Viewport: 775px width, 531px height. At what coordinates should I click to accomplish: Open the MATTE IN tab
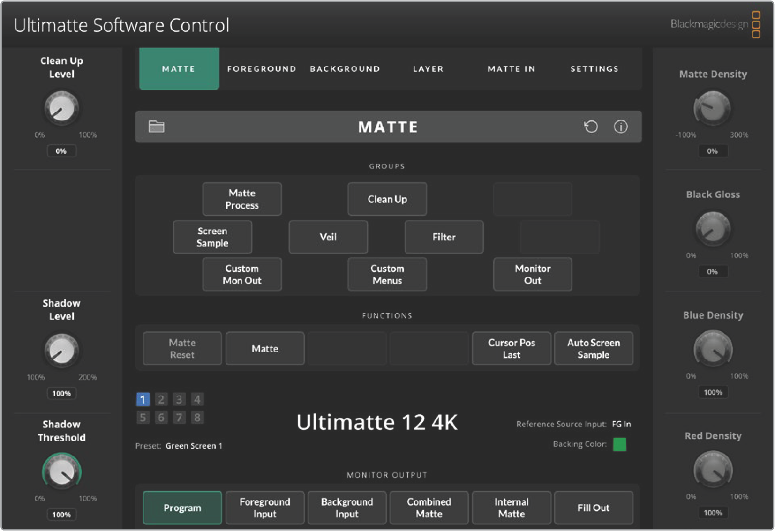[512, 68]
